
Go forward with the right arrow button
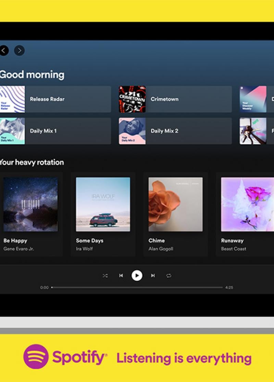(x=19, y=51)
